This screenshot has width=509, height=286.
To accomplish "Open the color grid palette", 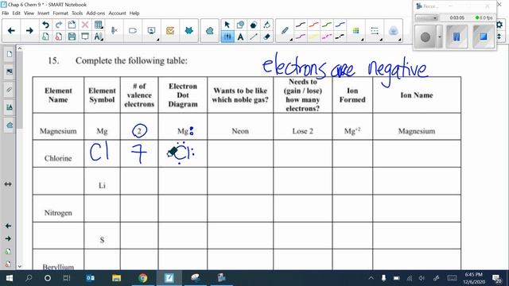I will coord(356,30).
